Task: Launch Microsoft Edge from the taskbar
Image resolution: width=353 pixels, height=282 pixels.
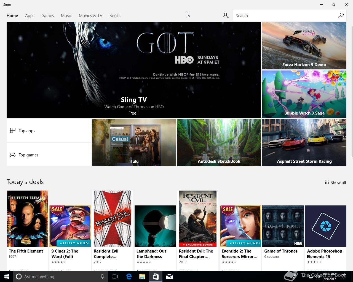Action: 129,276
